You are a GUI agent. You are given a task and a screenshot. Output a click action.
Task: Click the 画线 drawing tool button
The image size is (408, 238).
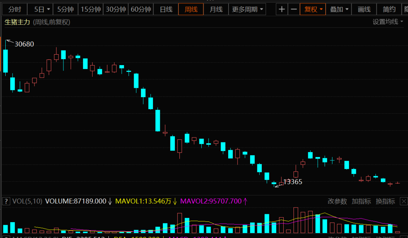click(364, 9)
